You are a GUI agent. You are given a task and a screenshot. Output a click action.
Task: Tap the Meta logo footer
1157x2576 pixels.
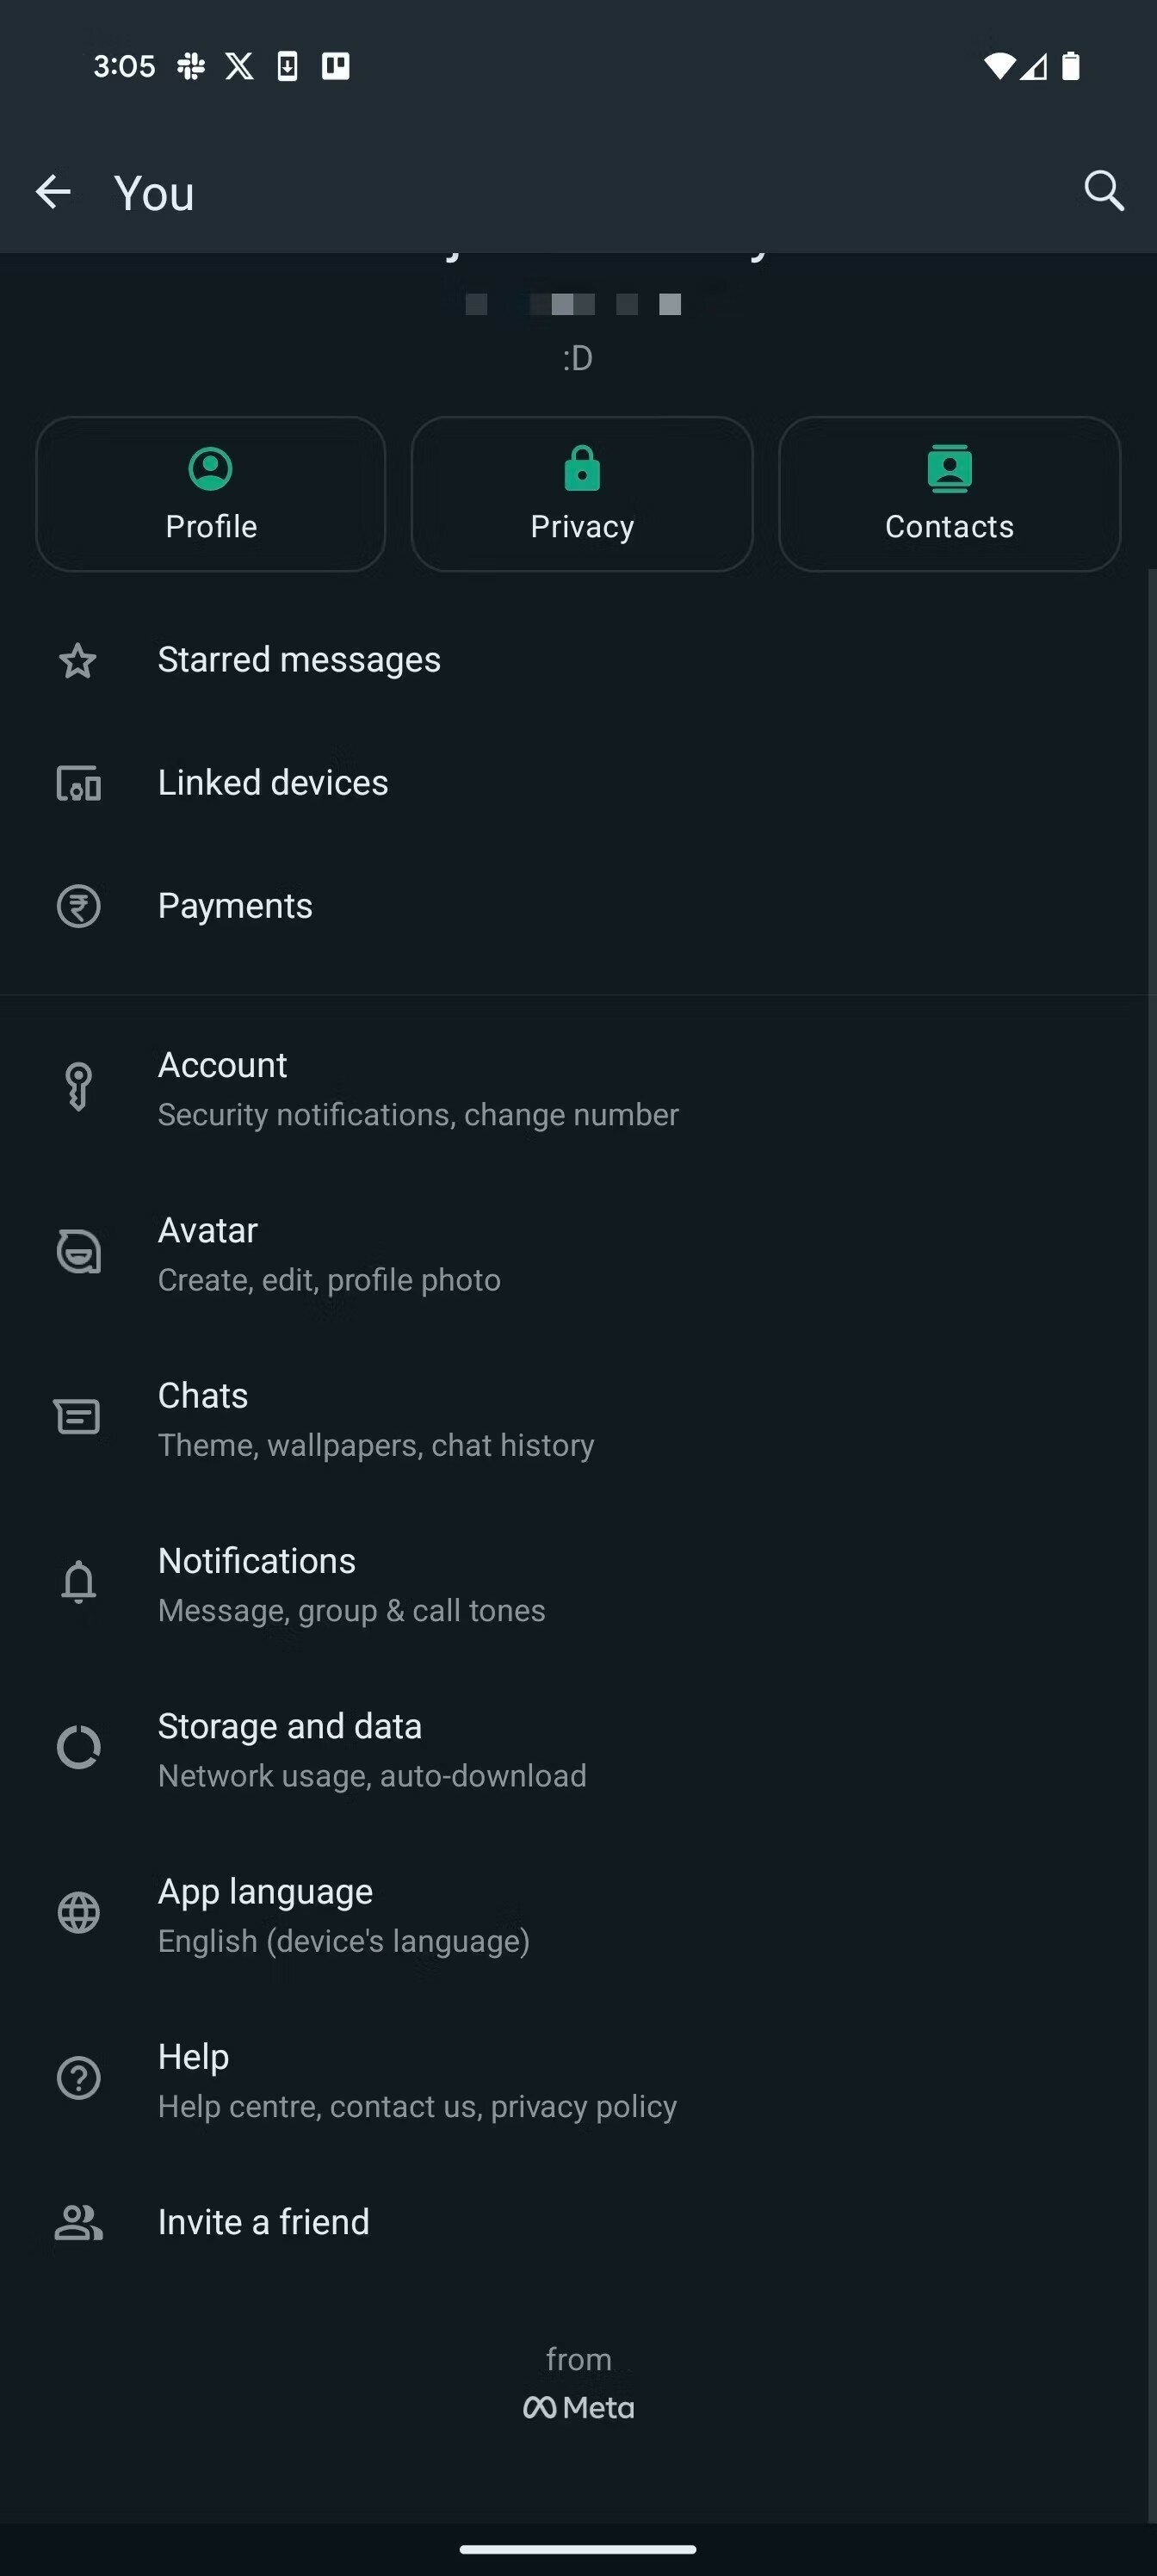(x=578, y=2407)
